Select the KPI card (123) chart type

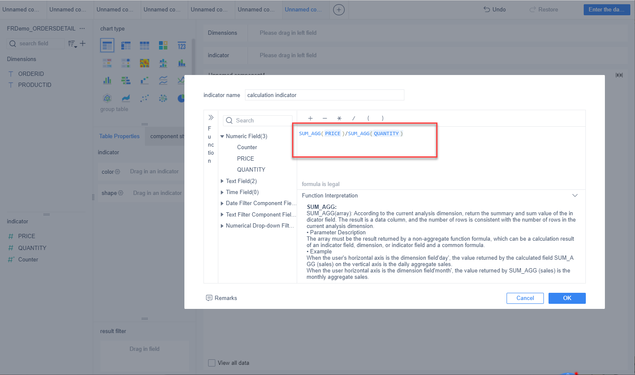(182, 45)
